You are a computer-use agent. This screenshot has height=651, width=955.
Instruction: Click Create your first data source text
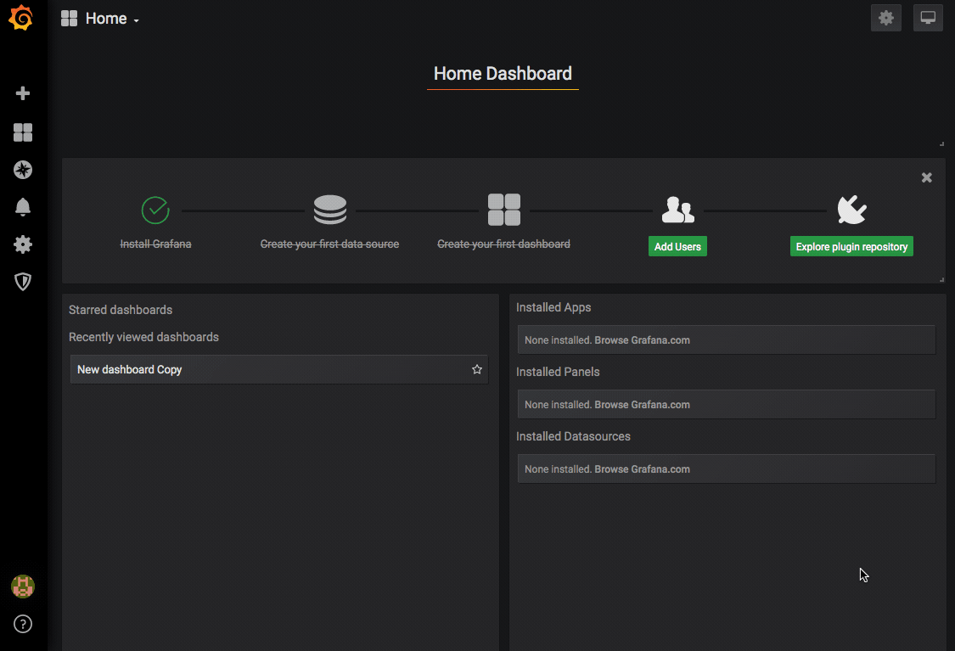click(329, 244)
